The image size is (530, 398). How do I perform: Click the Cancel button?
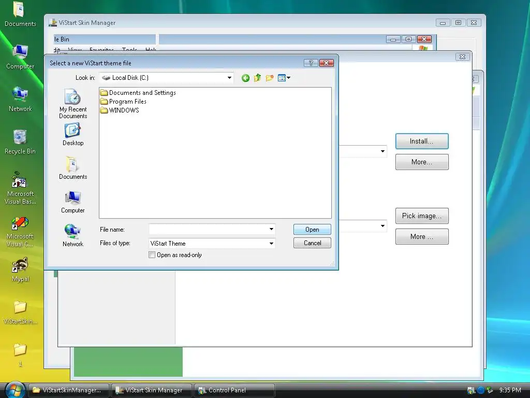312,243
